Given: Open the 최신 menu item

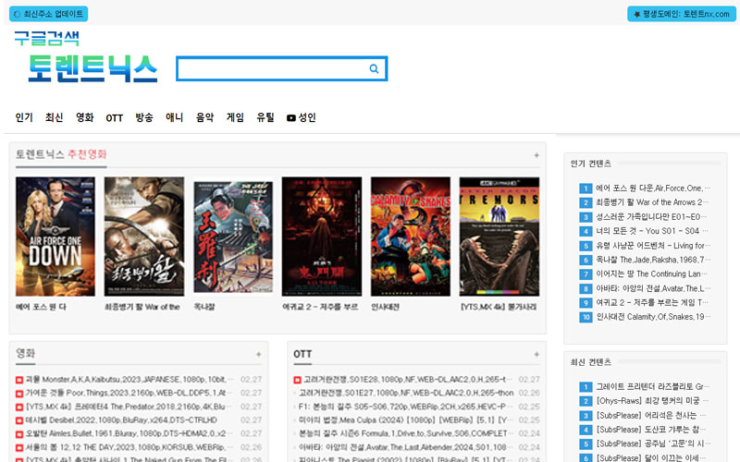Looking at the screenshot, I should 55,117.
